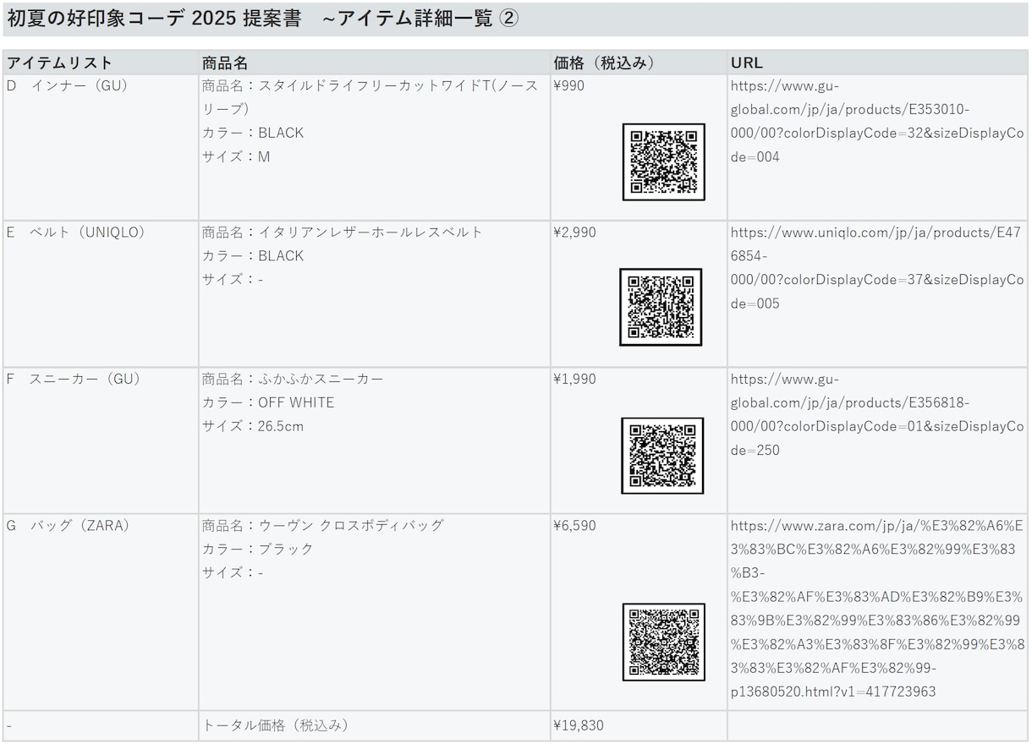Click the QR code in the GU inner row
This screenshot has height=744, width=1032.
point(664,161)
